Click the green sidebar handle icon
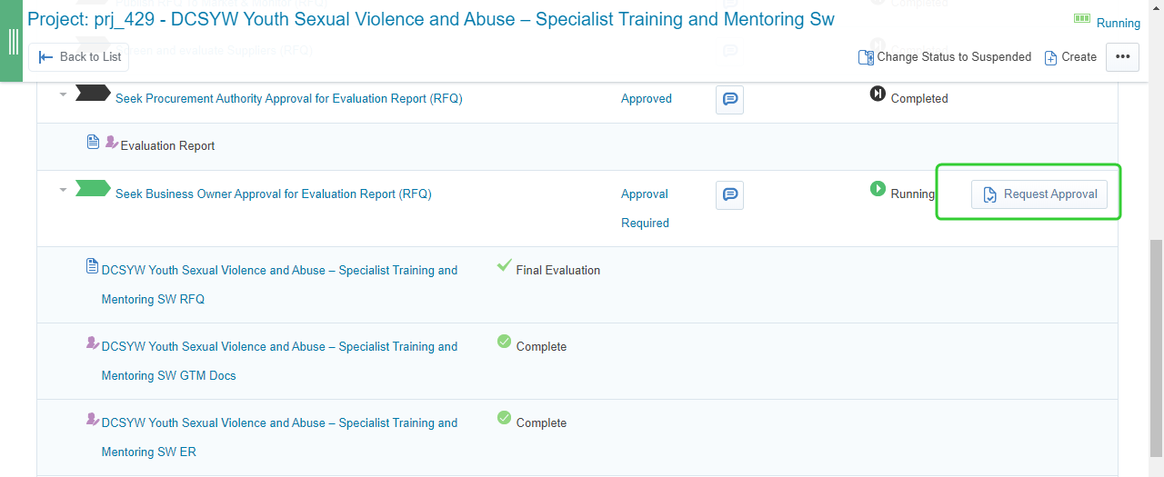 [13, 42]
